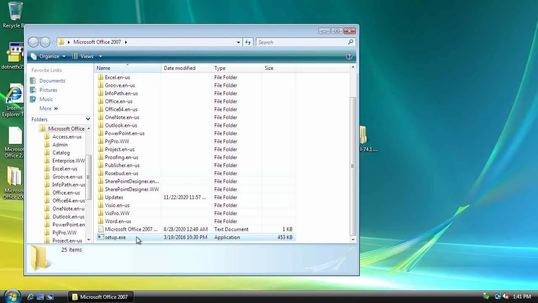Click the network tray icon
The width and height of the screenshot is (538, 303).
(498, 297)
